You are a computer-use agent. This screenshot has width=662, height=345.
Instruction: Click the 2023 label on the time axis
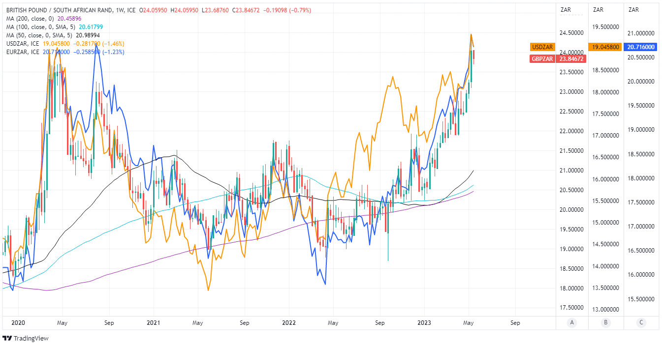click(424, 323)
